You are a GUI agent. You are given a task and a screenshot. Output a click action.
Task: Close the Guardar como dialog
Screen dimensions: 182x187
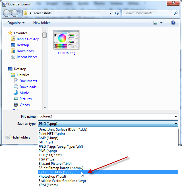(x=173, y=3)
